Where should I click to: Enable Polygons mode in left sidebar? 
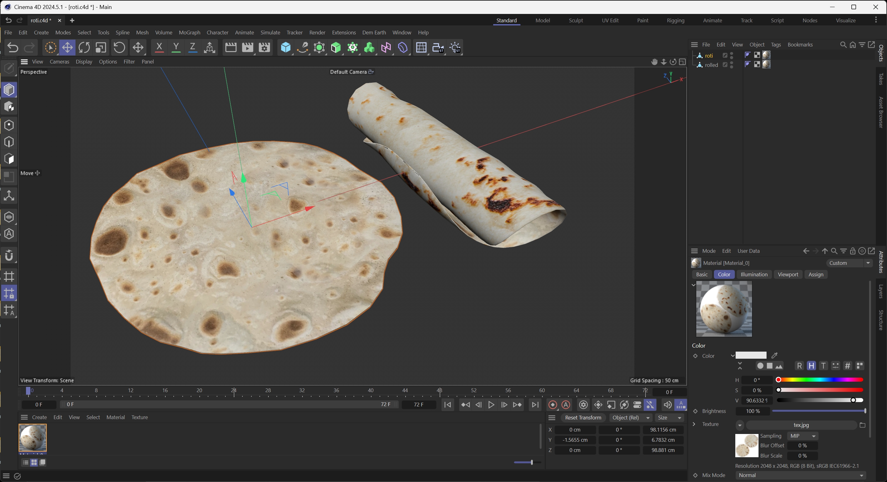tap(9, 159)
